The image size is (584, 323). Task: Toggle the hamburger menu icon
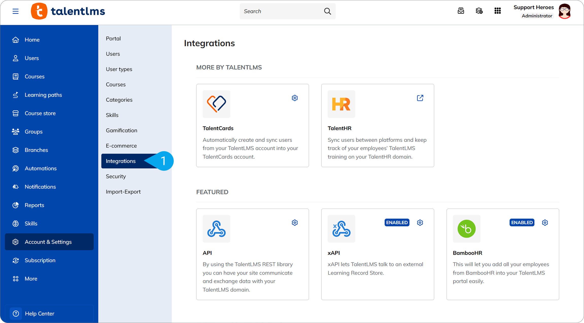[15, 11]
